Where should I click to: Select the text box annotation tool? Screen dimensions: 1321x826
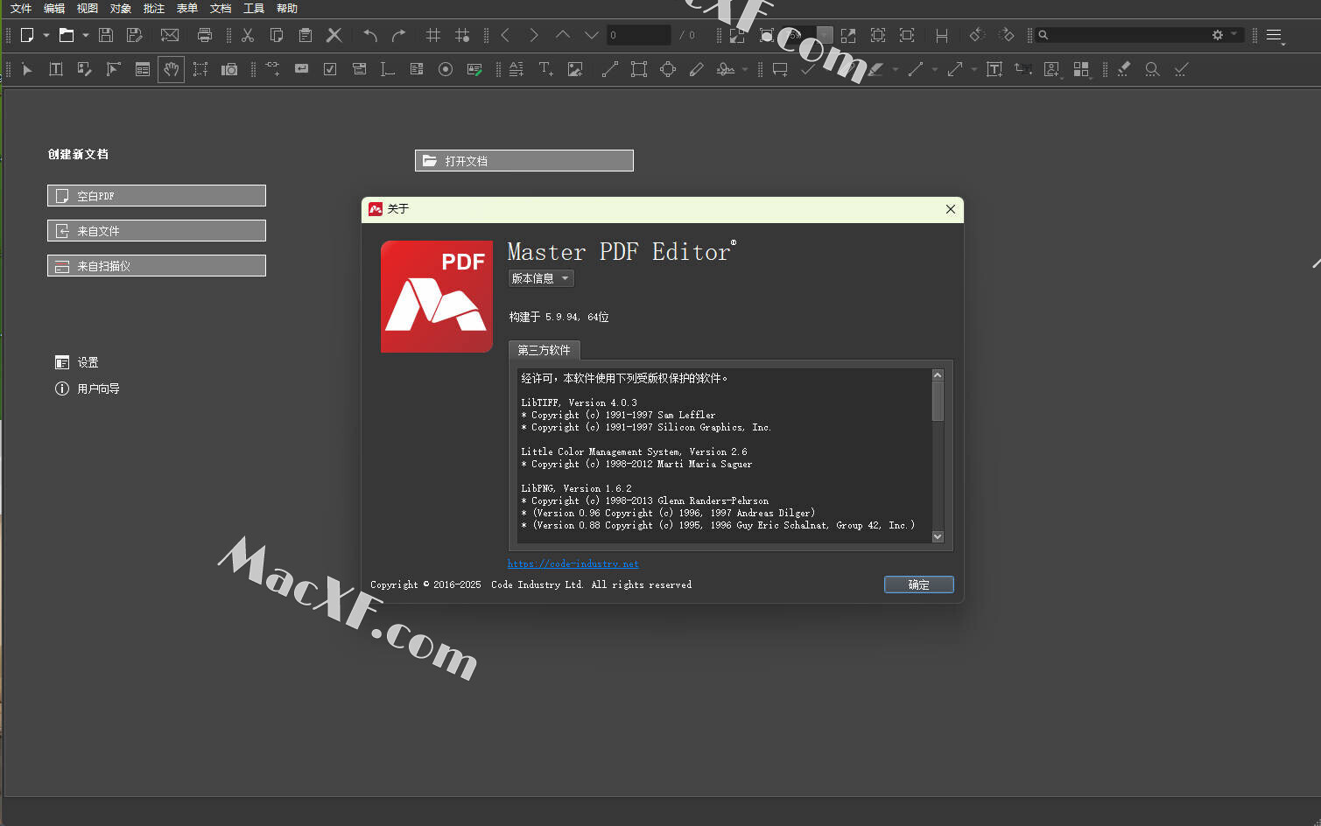click(994, 69)
